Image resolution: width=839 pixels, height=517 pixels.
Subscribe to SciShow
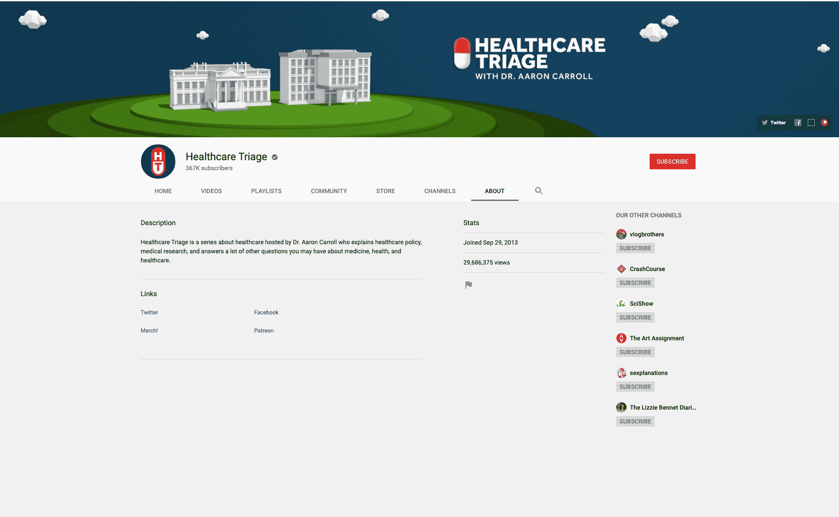pyautogui.click(x=635, y=317)
